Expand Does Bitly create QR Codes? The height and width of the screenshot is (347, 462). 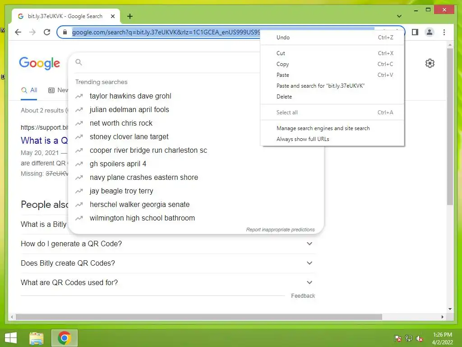click(x=168, y=263)
